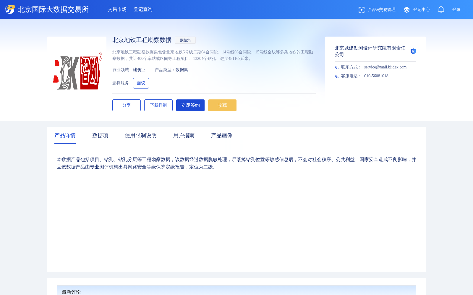Image resolution: width=473 pixels, height=295 pixels.
Task: Click the 收藏 button
Action: [222, 105]
